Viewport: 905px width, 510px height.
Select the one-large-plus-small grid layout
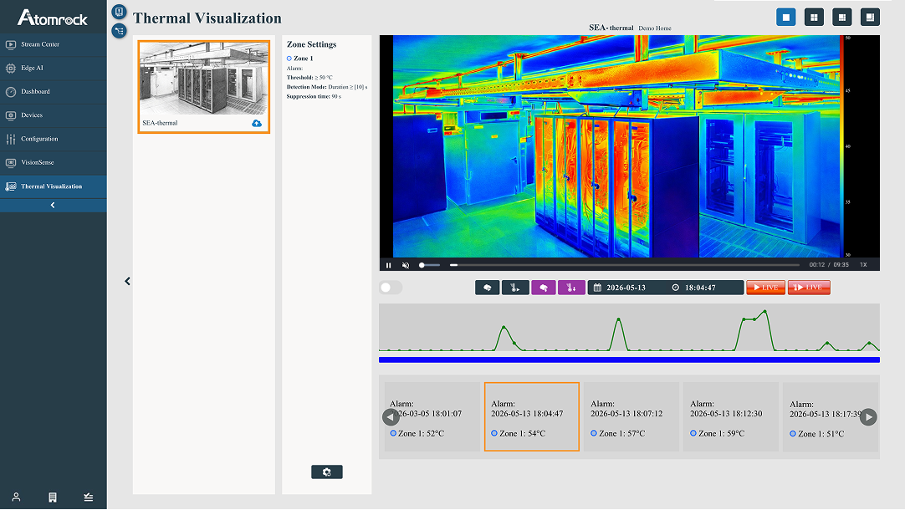click(x=842, y=18)
